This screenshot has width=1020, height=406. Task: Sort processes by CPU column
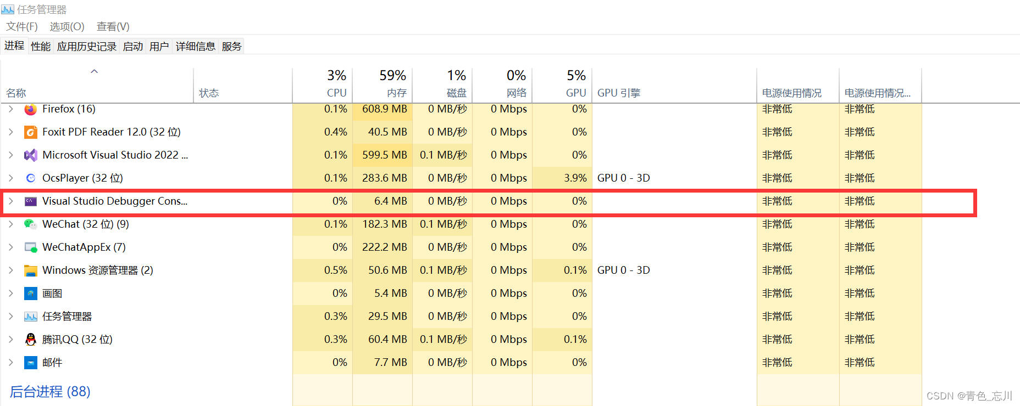click(x=323, y=85)
